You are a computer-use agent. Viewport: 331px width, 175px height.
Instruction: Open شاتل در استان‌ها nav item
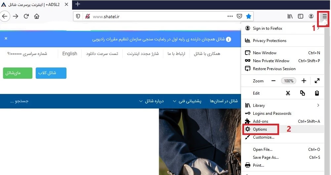pos(224,101)
